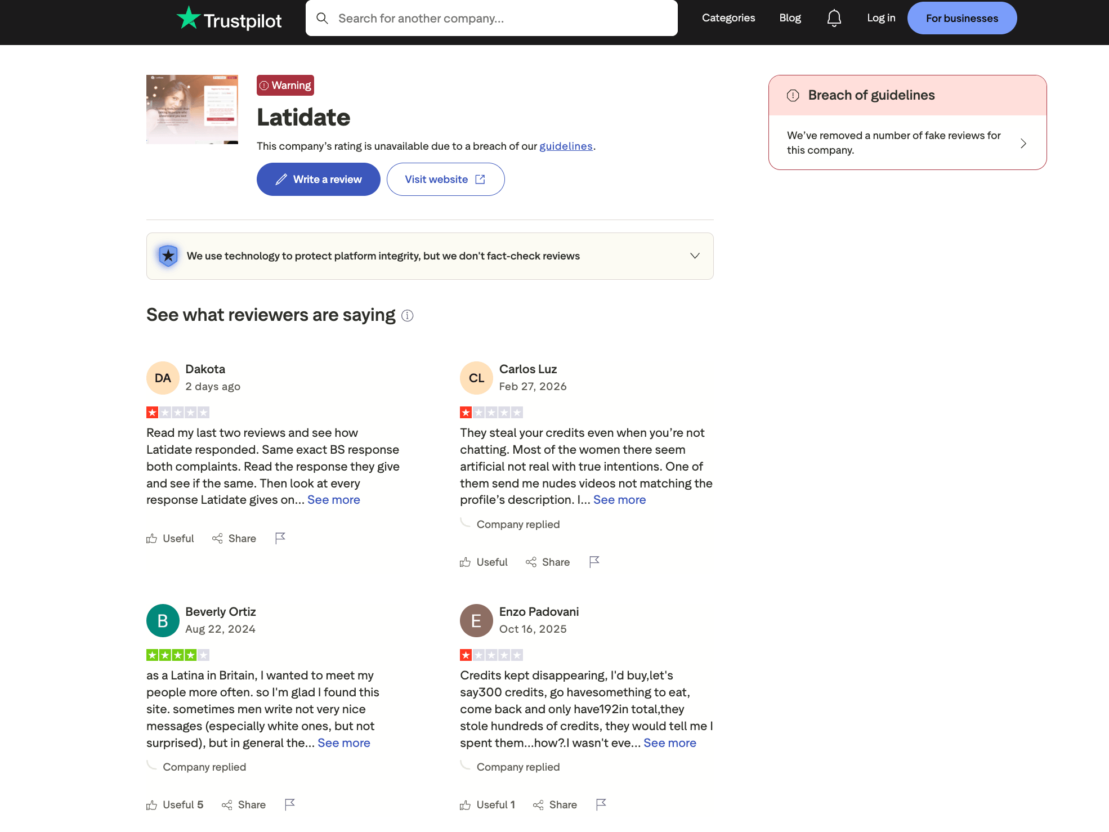Screen dimensions: 1109x832
Task: Click the Breach of guidelines alert icon
Action: tap(793, 95)
